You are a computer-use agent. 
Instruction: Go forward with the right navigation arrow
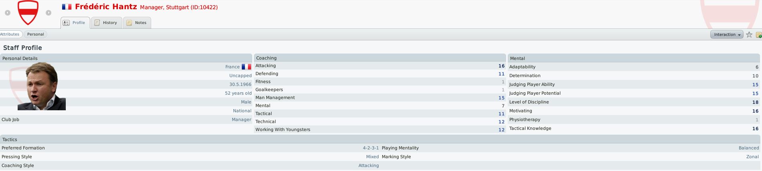49,13
